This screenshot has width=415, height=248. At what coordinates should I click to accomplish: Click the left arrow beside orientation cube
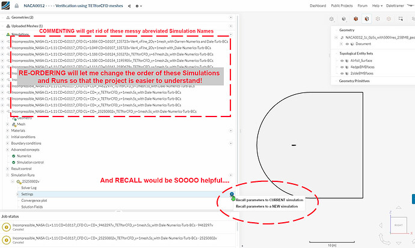(x=381, y=225)
